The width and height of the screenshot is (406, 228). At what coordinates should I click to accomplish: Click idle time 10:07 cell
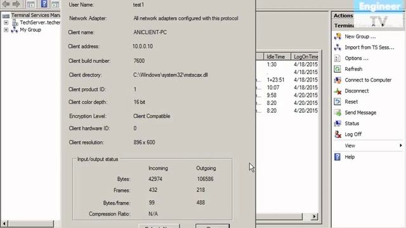[x=273, y=87]
